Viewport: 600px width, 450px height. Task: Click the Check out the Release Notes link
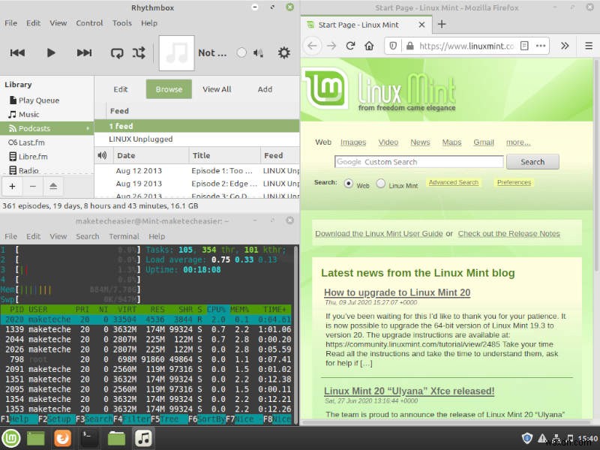509,233
